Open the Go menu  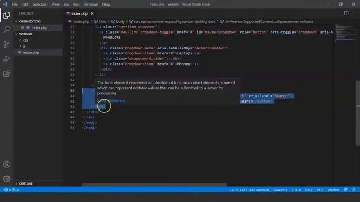[66, 4]
